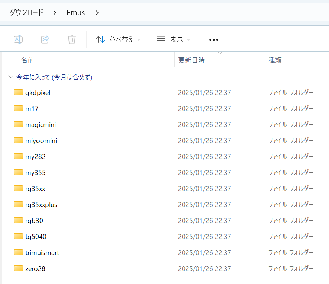329x284 pixels.
Task: Sort by the 種類 column header
Action: (x=275, y=60)
